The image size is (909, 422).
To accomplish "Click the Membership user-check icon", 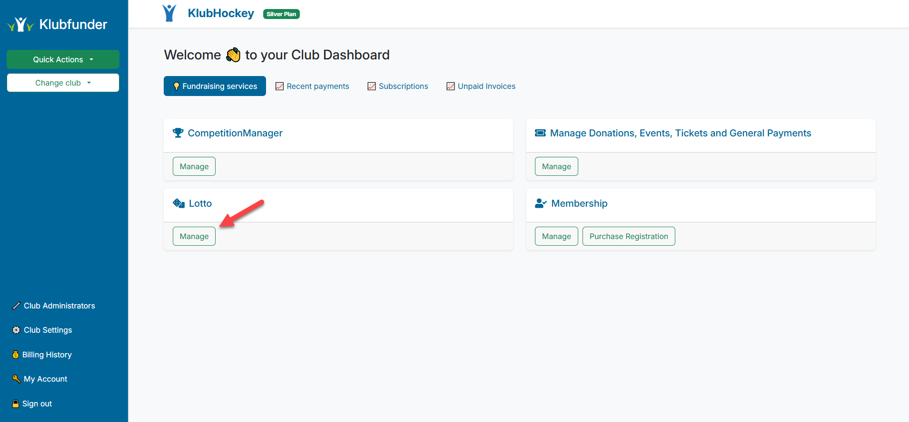I will tap(541, 203).
